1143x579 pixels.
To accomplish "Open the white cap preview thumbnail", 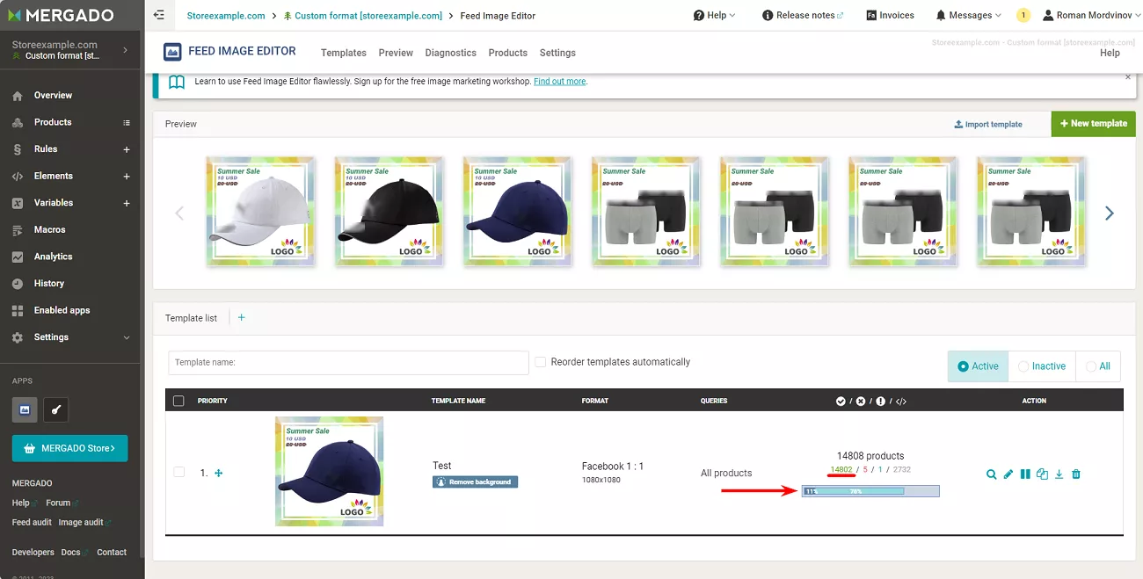I will point(260,212).
